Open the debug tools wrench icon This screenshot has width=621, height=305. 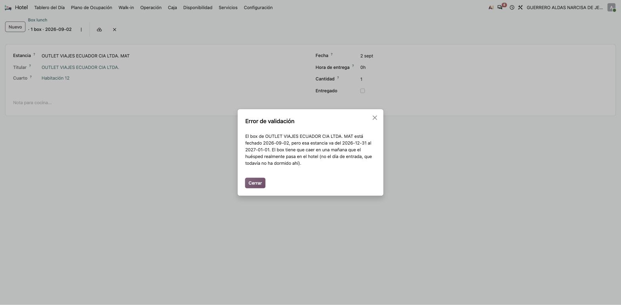(520, 8)
